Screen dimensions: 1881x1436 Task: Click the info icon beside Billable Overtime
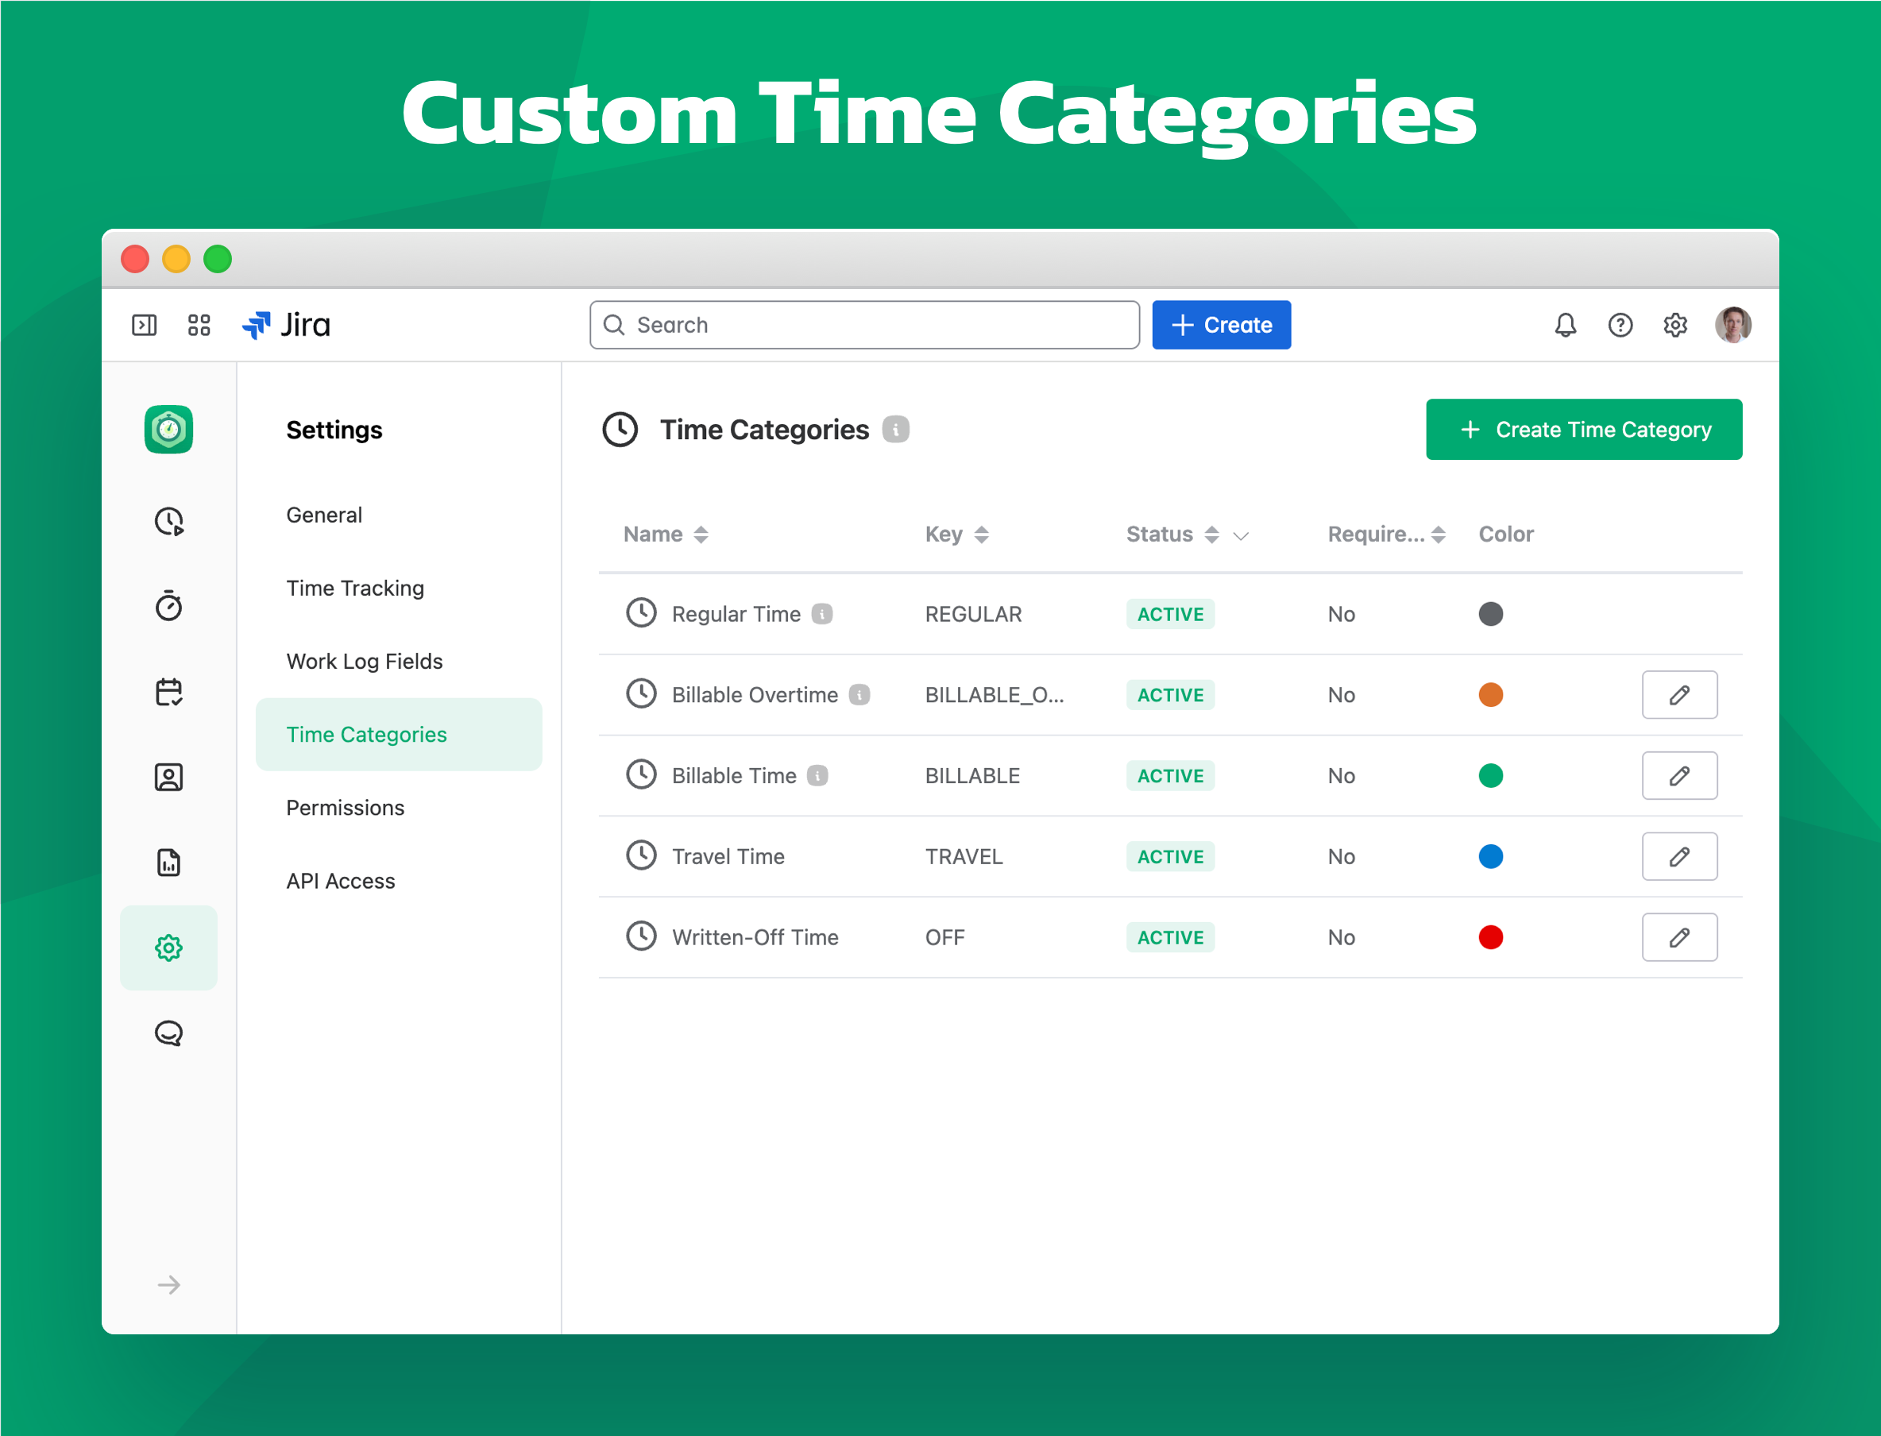pos(859,695)
